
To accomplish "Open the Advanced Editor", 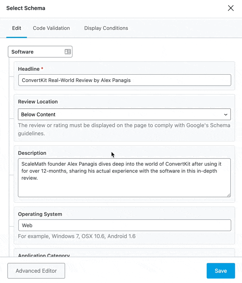I will pos(36,271).
